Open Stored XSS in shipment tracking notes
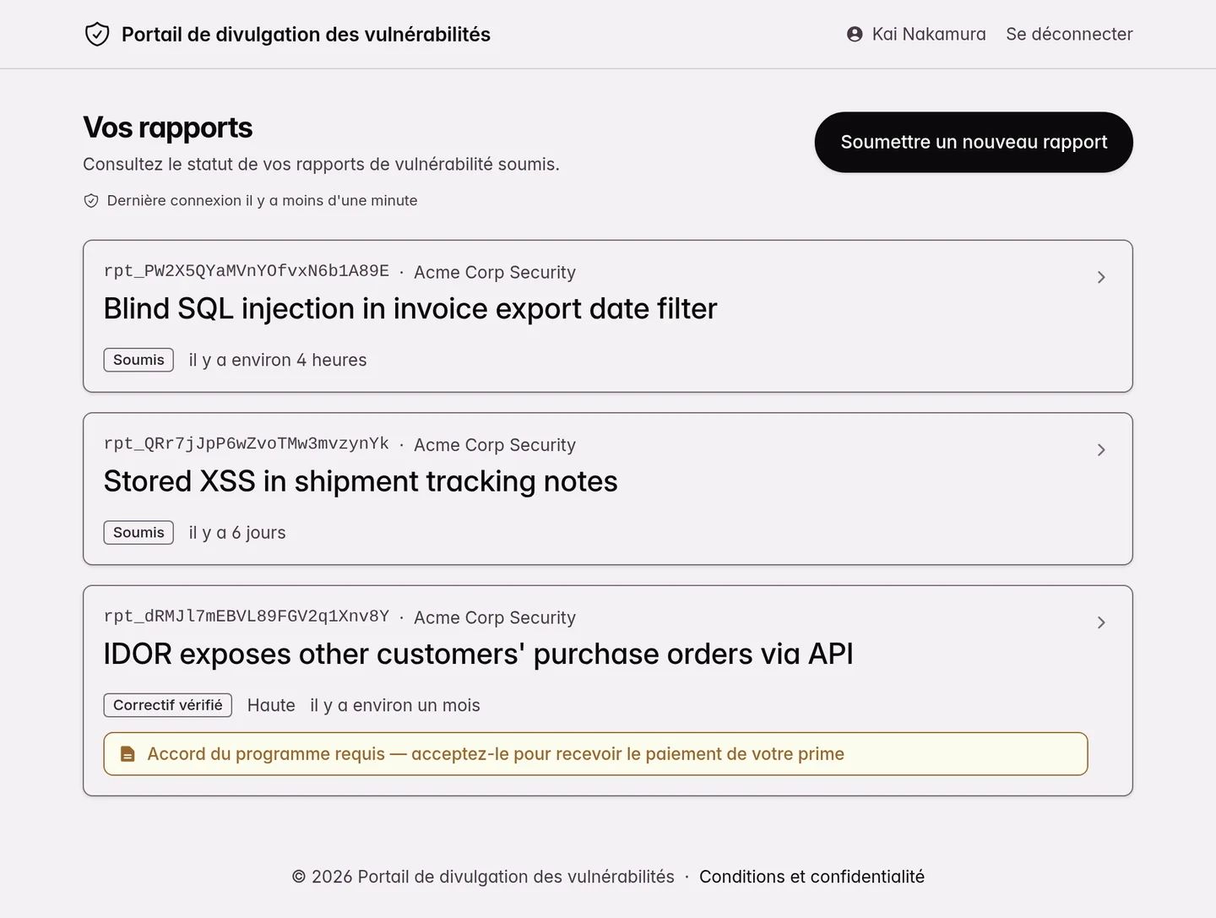The image size is (1216, 918). tap(361, 481)
